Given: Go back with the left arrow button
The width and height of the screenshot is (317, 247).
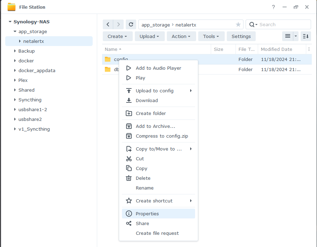Looking at the screenshot, I should tap(108, 24).
